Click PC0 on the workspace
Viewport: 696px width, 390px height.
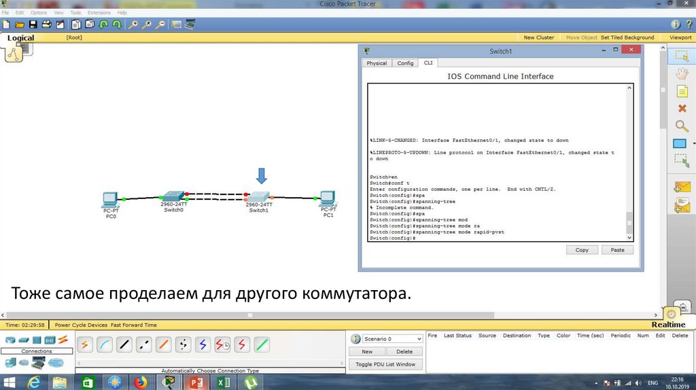click(111, 200)
